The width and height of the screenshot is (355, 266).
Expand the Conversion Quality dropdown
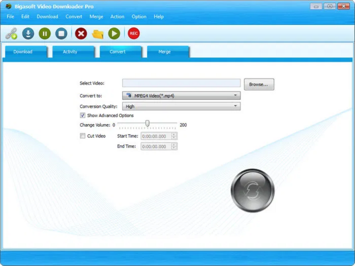click(181, 106)
